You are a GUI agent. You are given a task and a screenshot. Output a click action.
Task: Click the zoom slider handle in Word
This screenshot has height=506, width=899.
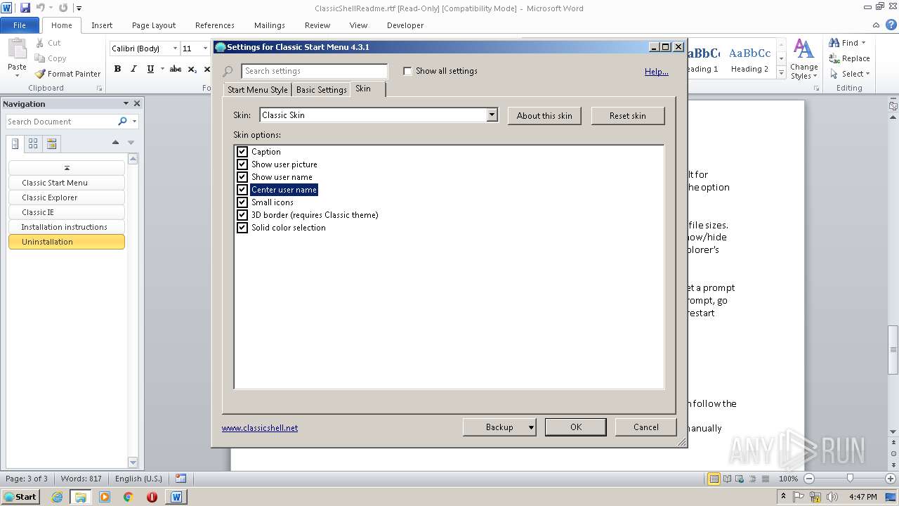pos(850,479)
